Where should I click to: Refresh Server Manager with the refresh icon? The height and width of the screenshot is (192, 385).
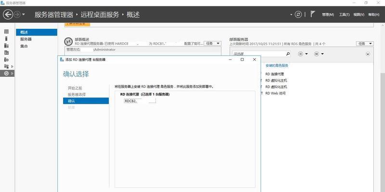pos(298,14)
